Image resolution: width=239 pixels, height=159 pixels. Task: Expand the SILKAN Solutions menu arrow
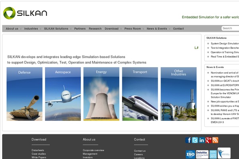click(71, 29)
